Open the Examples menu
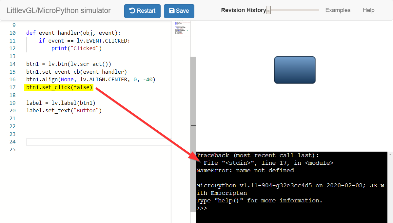Viewport: 393px width, 223px height. [338, 10]
